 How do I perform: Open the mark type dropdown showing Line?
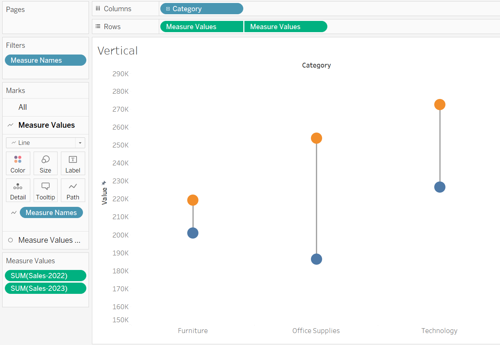coord(80,143)
